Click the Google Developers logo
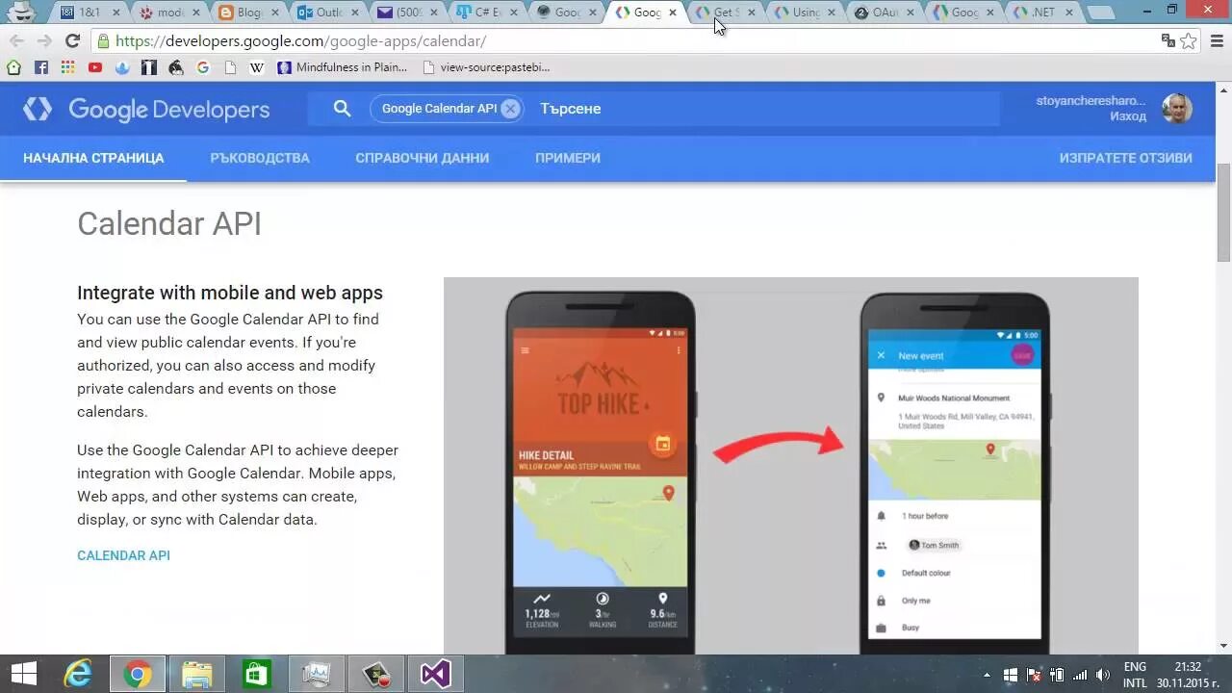The height and width of the screenshot is (693, 1232). [146, 109]
